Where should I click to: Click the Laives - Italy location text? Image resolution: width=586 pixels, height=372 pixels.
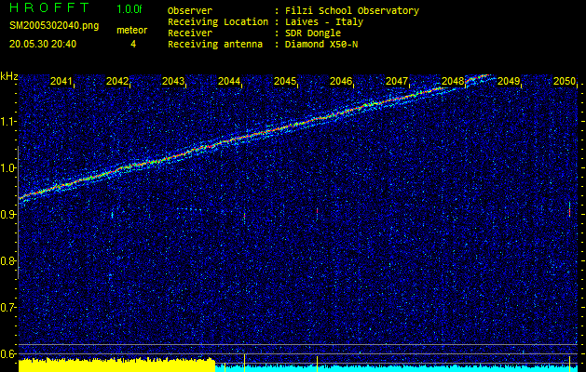point(323,22)
